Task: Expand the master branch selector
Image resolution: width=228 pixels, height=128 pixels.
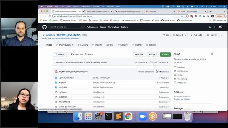Action: point(61,54)
